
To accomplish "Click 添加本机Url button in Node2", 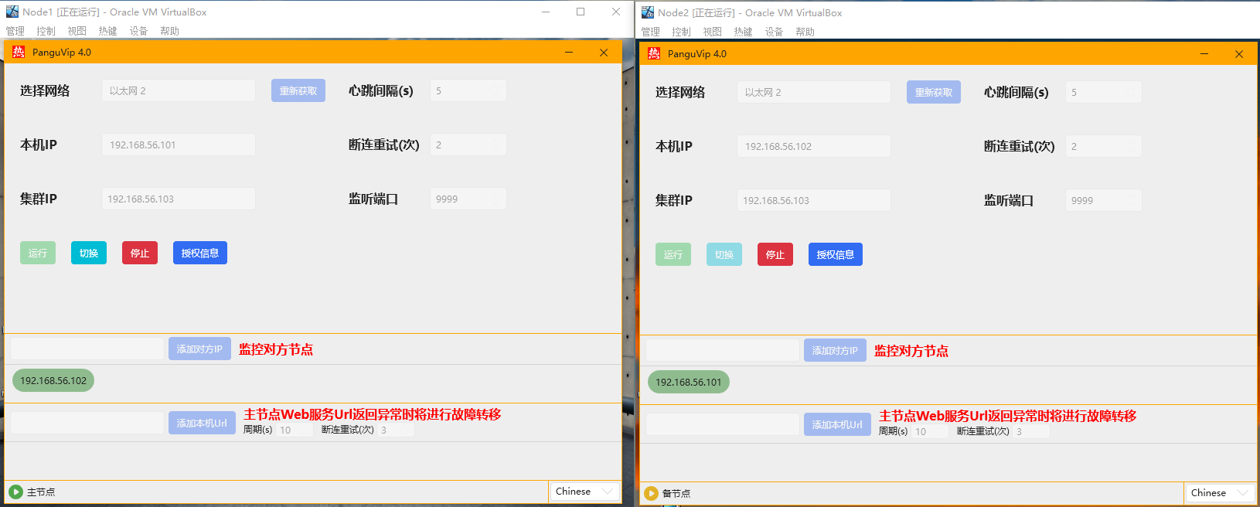I will pos(837,424).
